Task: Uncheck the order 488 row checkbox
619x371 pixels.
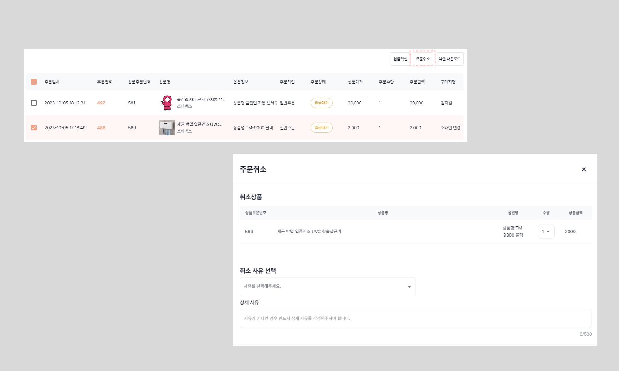Action: 34,128
